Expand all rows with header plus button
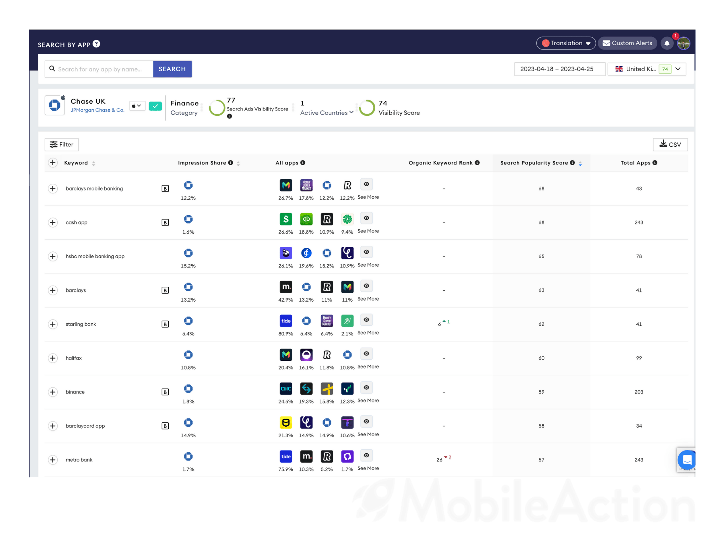Viewport: 725px width, 552px height. [x=53, y=163]
